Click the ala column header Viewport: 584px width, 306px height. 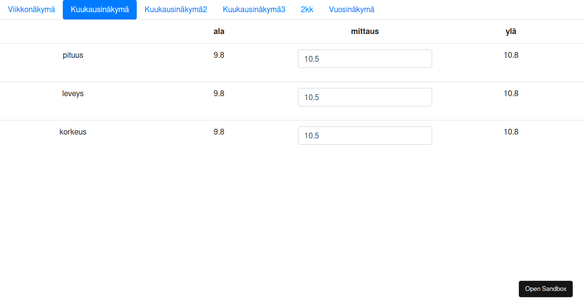tap(219, 31)
